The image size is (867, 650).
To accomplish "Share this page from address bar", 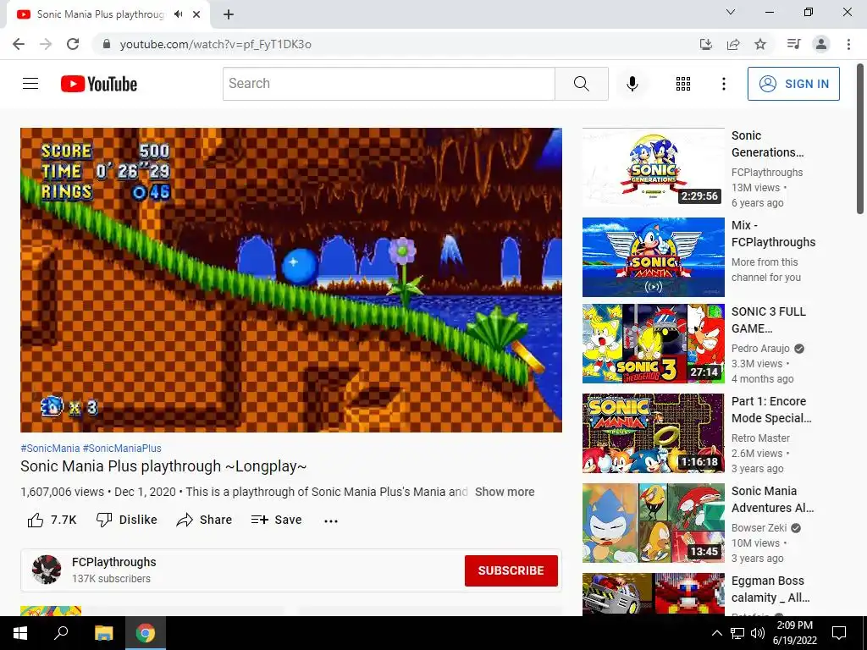I will click(733, 44).
